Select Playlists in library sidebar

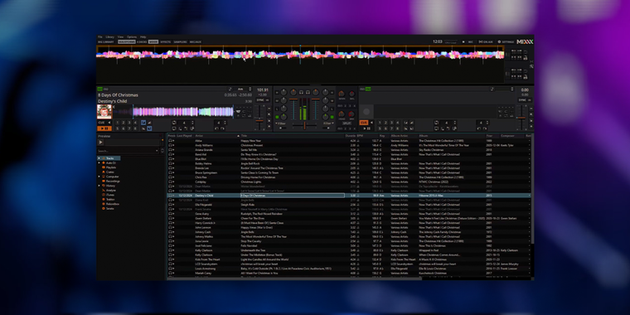[x=111, y=167]
